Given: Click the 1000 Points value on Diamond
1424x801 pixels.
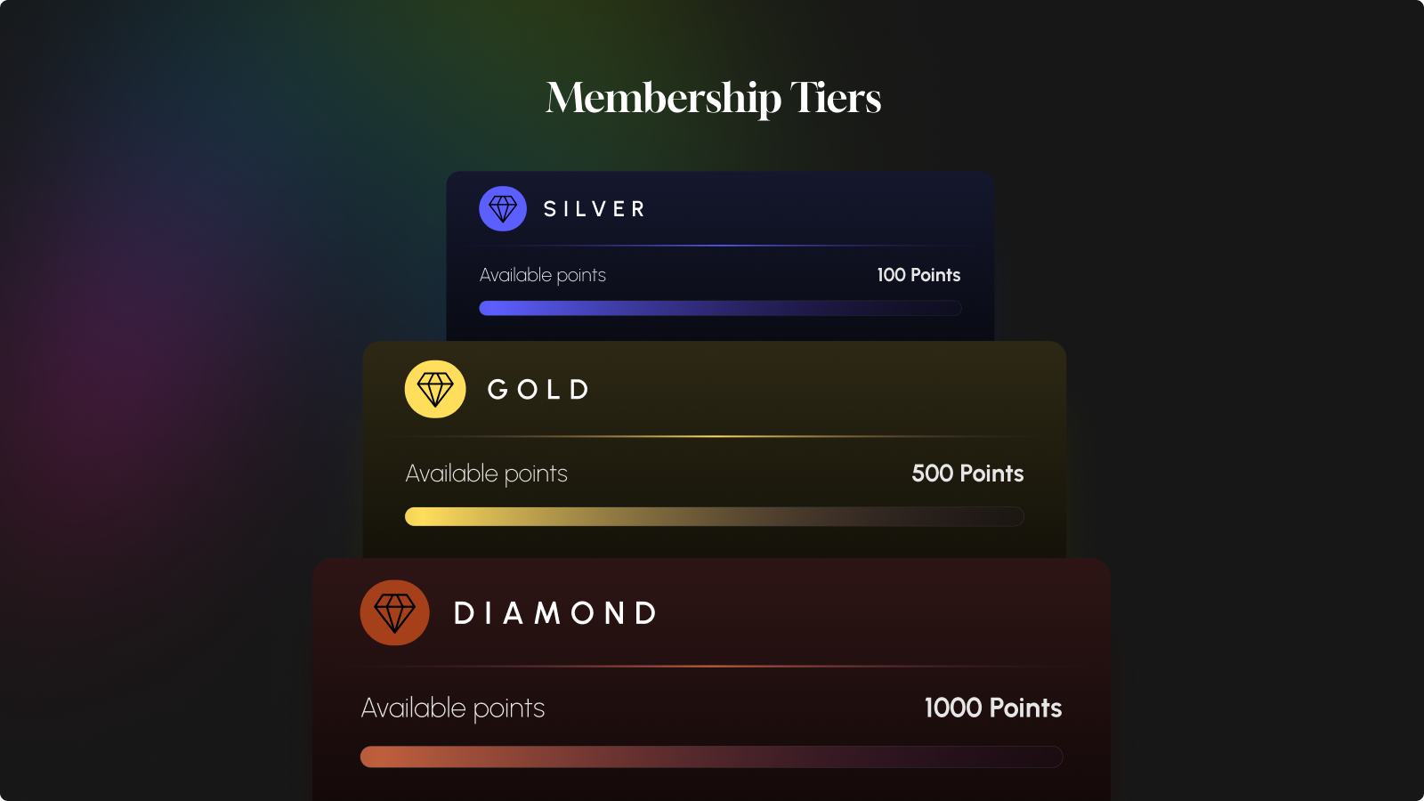Looking at the screenshot, I should [992, 708].
